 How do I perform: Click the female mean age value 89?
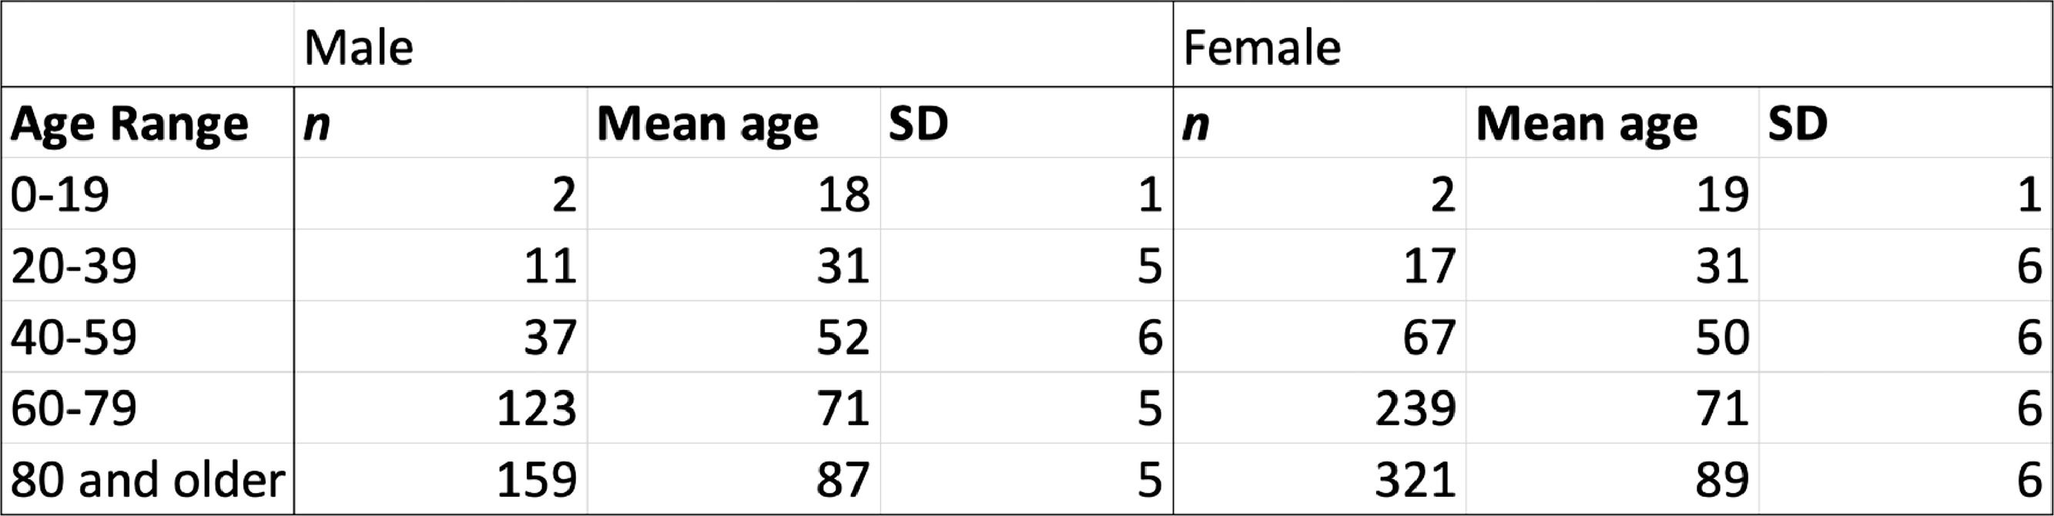coord(1721,480)
